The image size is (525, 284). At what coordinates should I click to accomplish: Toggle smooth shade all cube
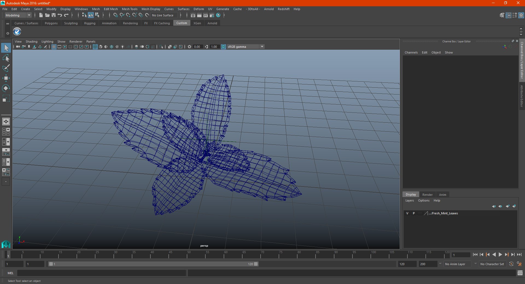click(x=101, y=47)
